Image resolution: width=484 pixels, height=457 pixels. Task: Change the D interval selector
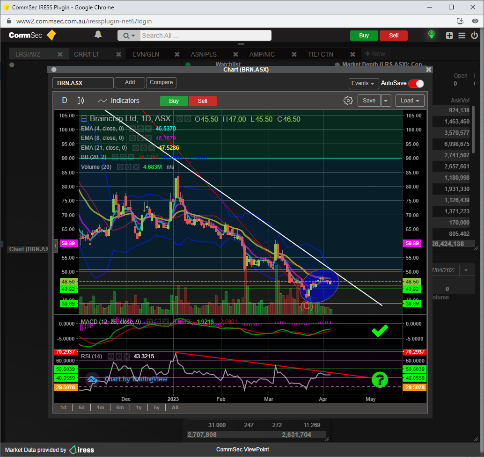[x=65, y=101]
